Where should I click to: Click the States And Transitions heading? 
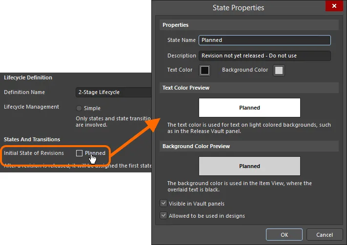click(x=32, y=139)
